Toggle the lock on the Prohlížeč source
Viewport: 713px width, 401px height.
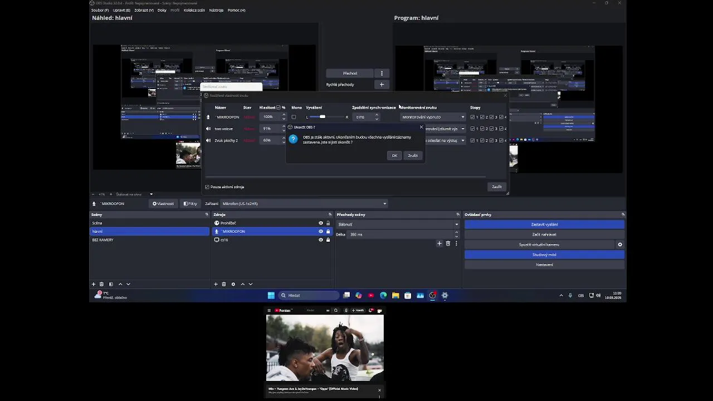[x=328, y=223]
